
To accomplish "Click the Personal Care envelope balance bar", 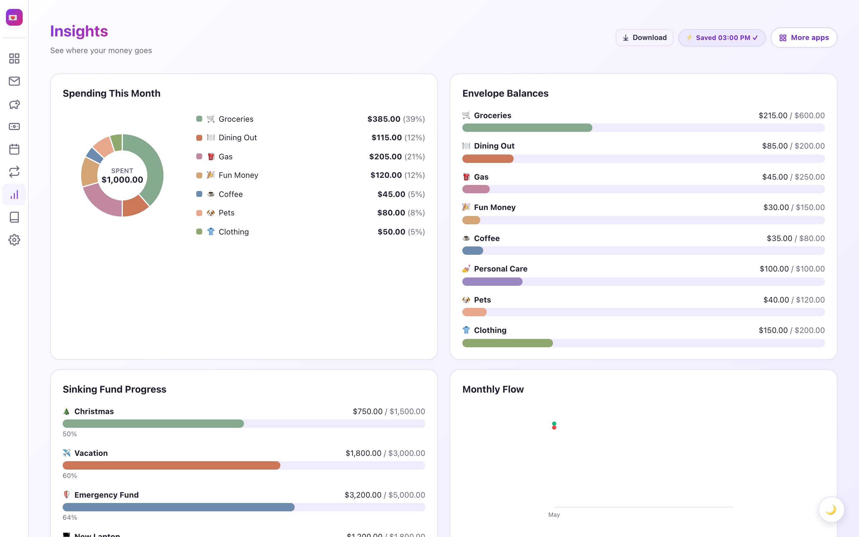I will point(643,282).
